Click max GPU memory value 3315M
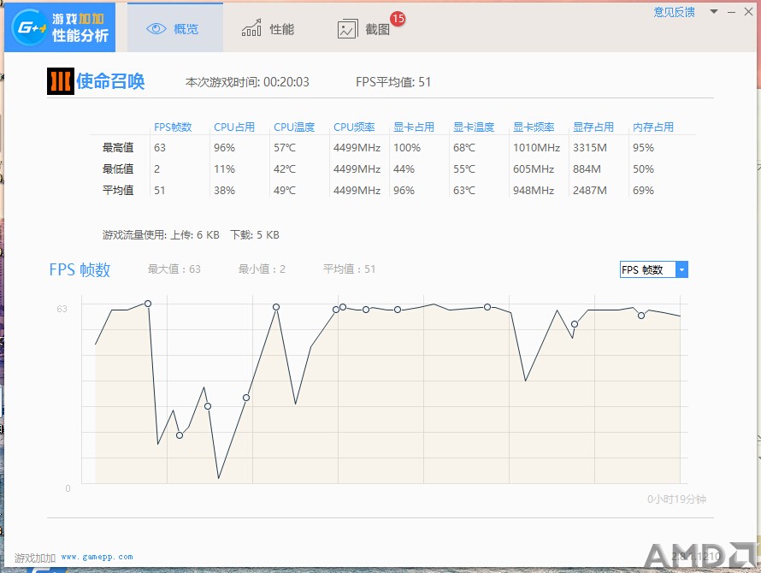Viewport: 761px width, 573px height. coord(590,148)
